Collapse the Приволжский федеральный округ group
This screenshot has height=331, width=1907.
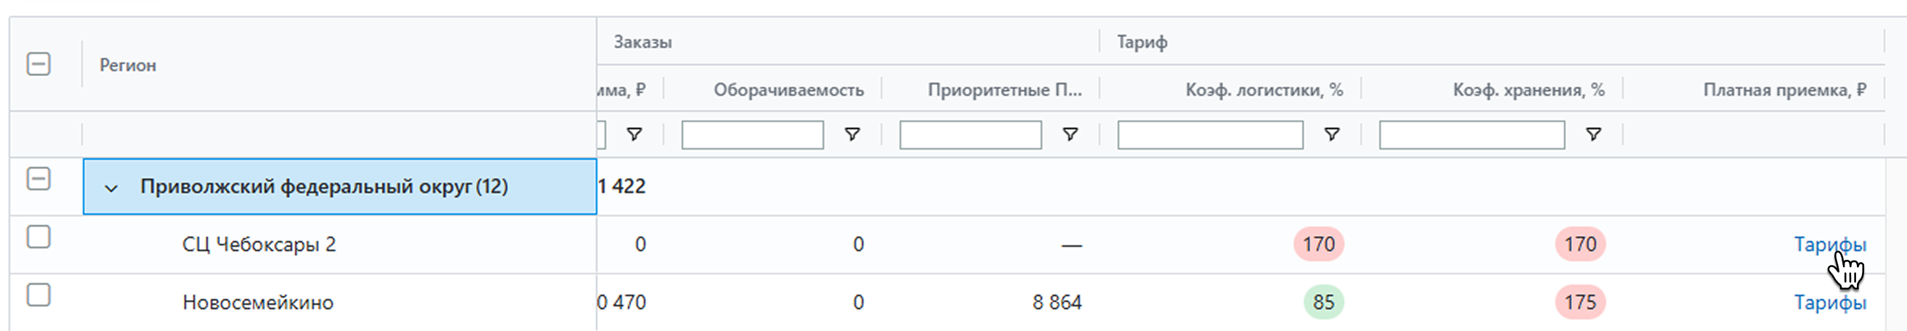point(111,188)
